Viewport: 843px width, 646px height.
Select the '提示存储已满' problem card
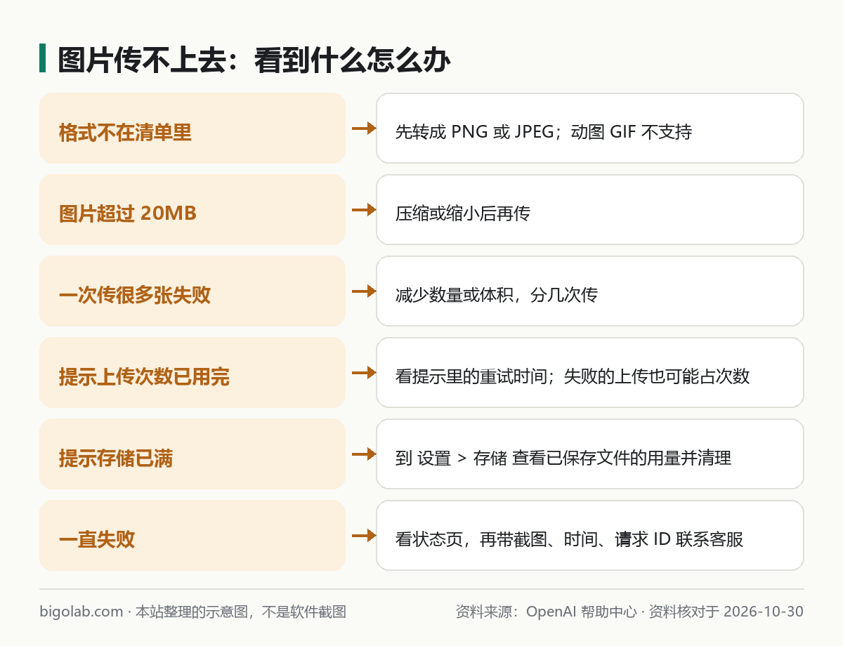click(192, 454)
